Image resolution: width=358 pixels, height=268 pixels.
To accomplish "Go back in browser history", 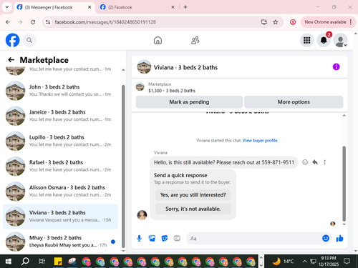I will (x=8, y=22).
